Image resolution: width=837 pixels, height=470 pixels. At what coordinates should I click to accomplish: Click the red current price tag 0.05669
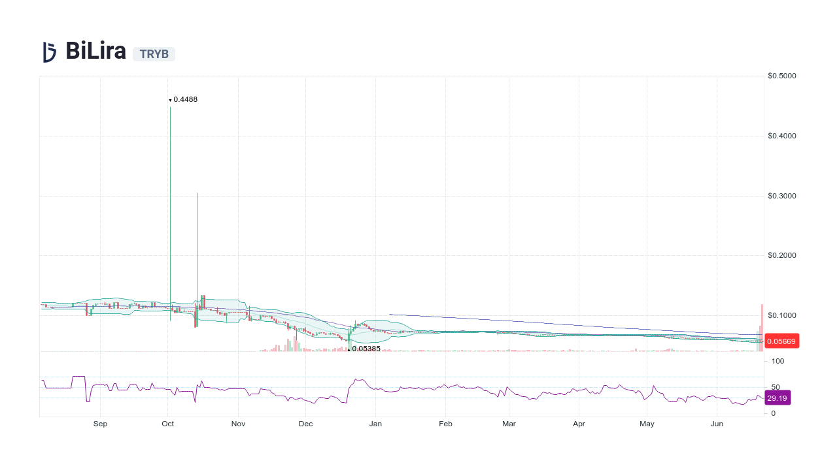point(782,341)
